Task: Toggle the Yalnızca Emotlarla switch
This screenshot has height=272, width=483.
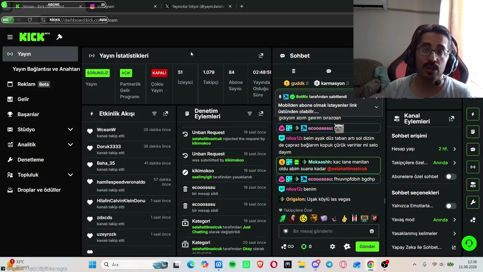Action: point(451,206)
